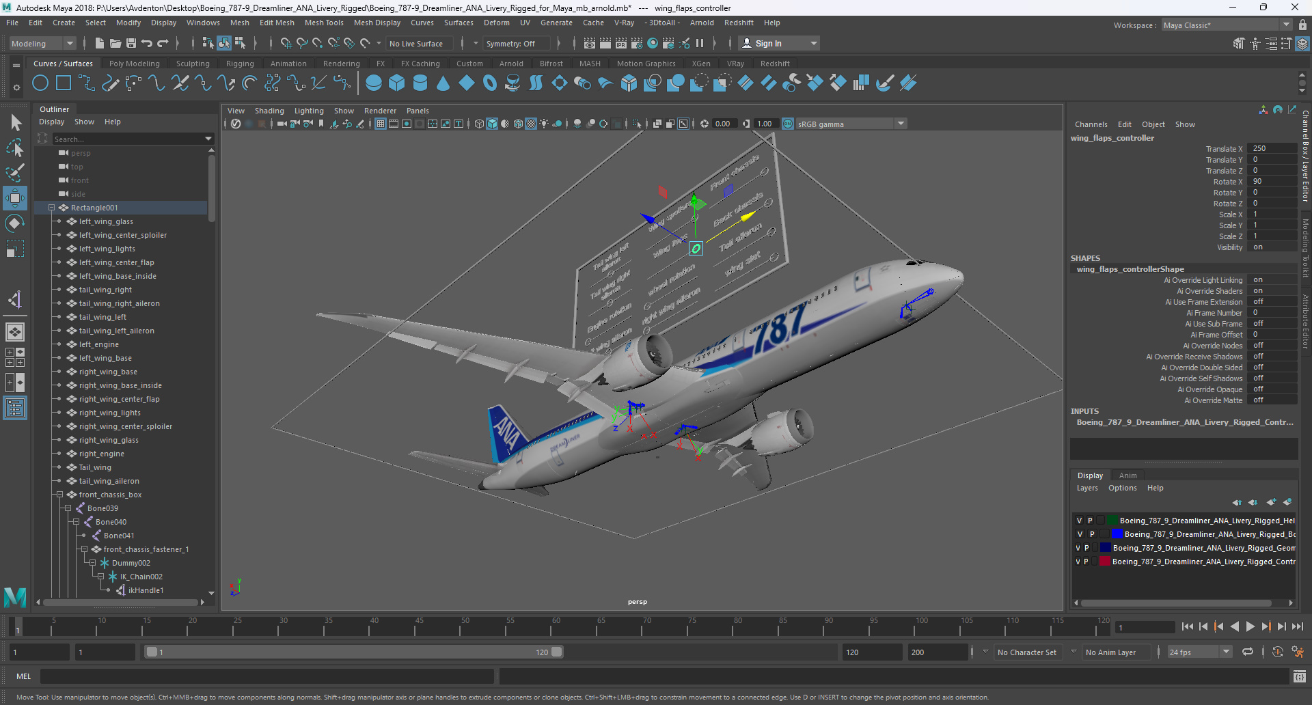The width and height of the screenshot is (1312, 705).
Task: Toggle playback P of Helpers layer
Action: [1091, 521]
